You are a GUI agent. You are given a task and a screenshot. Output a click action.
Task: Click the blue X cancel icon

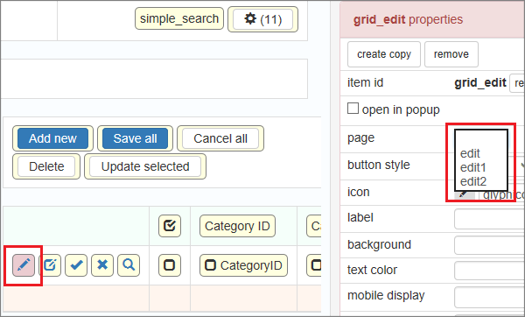point(102,265)
